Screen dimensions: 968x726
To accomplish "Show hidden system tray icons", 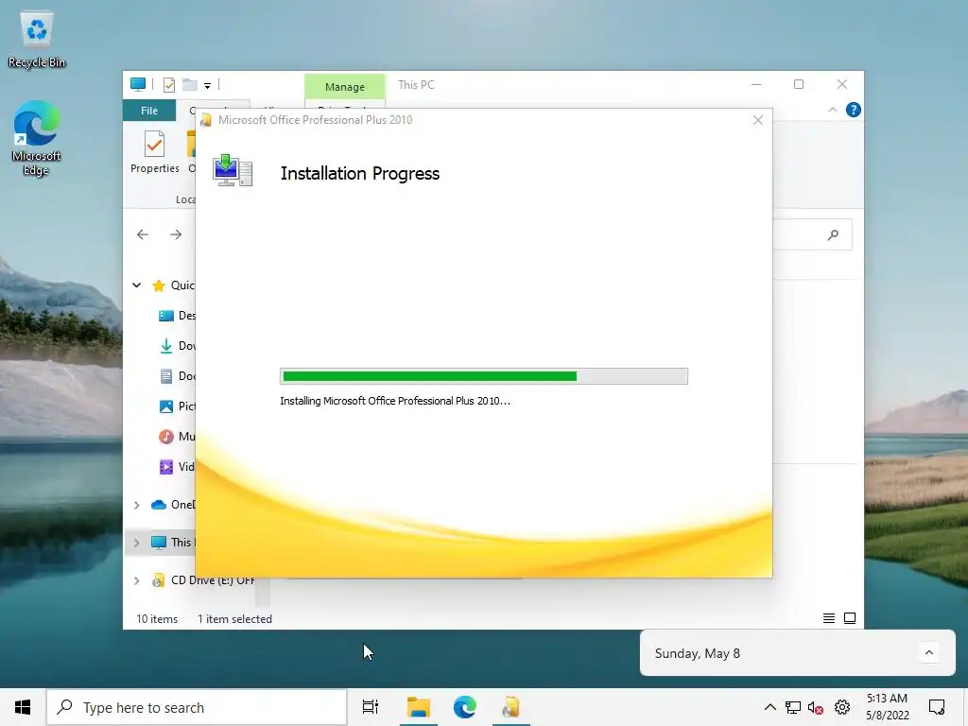I will pos(769,707).
